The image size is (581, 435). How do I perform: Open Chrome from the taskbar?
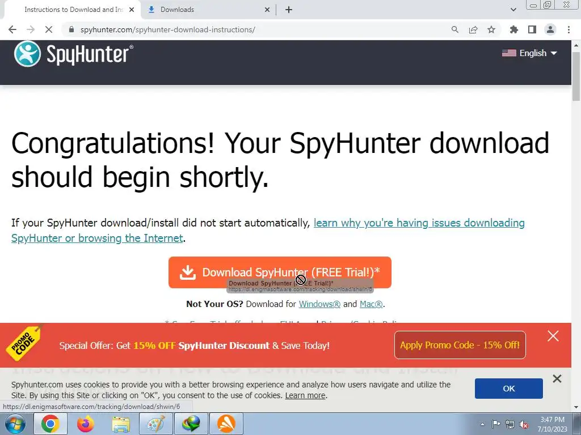pyautogui.click(x=50, y=424)
